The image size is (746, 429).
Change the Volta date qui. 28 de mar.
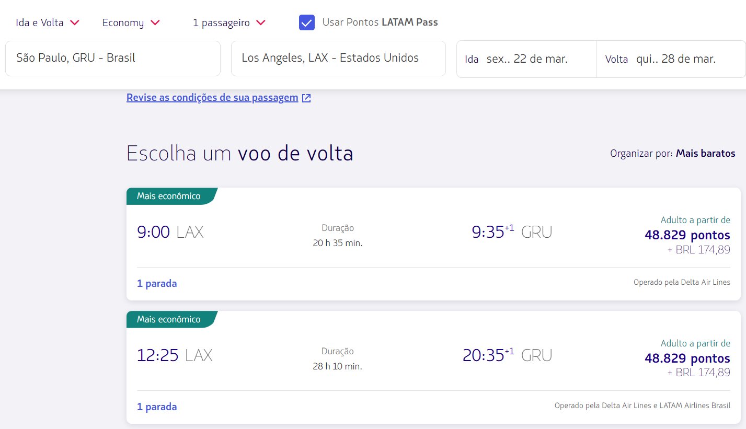pyautogui.click(x=671, y=59)
